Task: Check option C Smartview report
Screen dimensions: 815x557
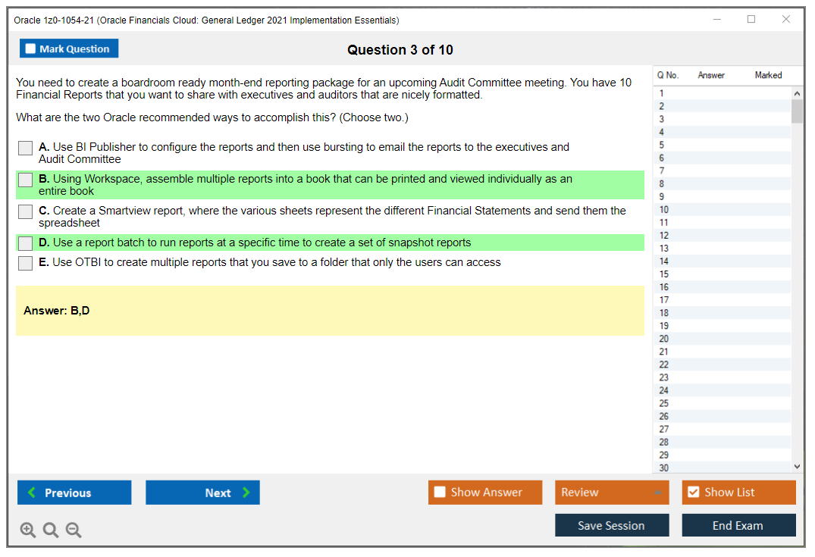Action: point(26,212)
